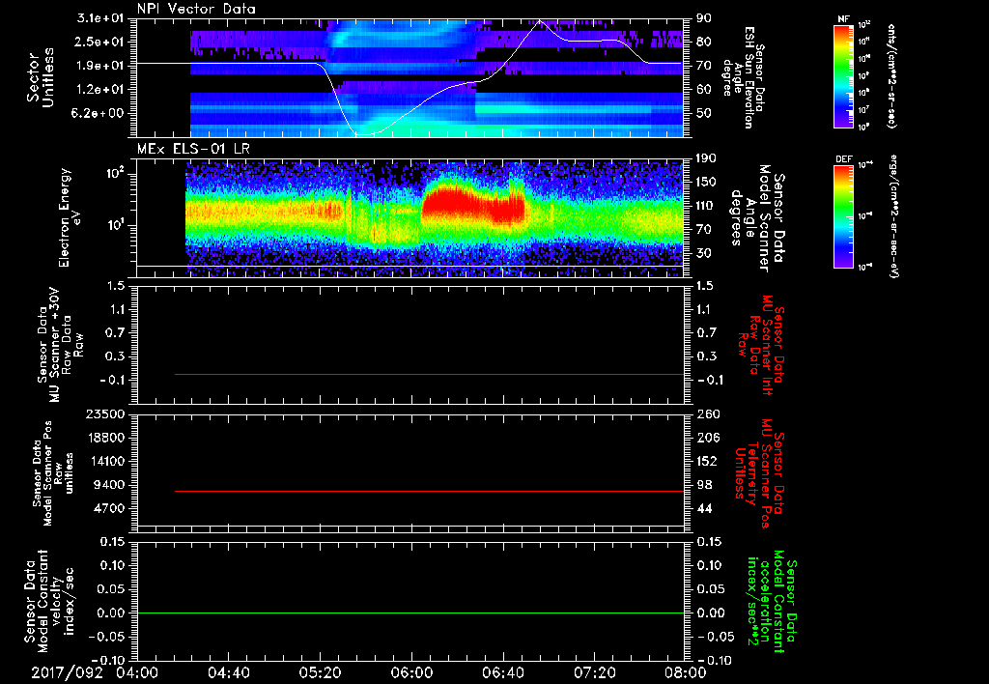
Task: Click the 9400 left axis tick value
Action: pyautogui.click(x=112, y=485)
